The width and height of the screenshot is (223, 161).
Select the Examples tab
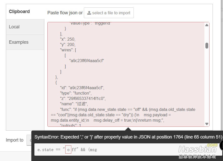(x=19, y=42)
